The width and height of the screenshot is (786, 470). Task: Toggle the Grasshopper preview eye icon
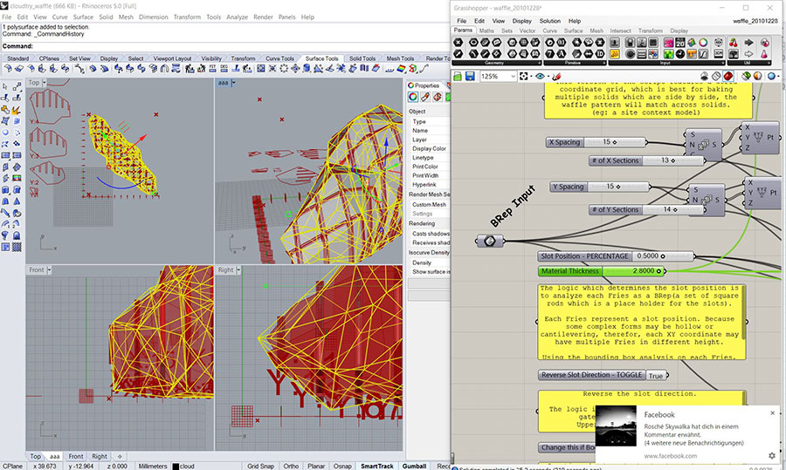click(x=540, y=76)
